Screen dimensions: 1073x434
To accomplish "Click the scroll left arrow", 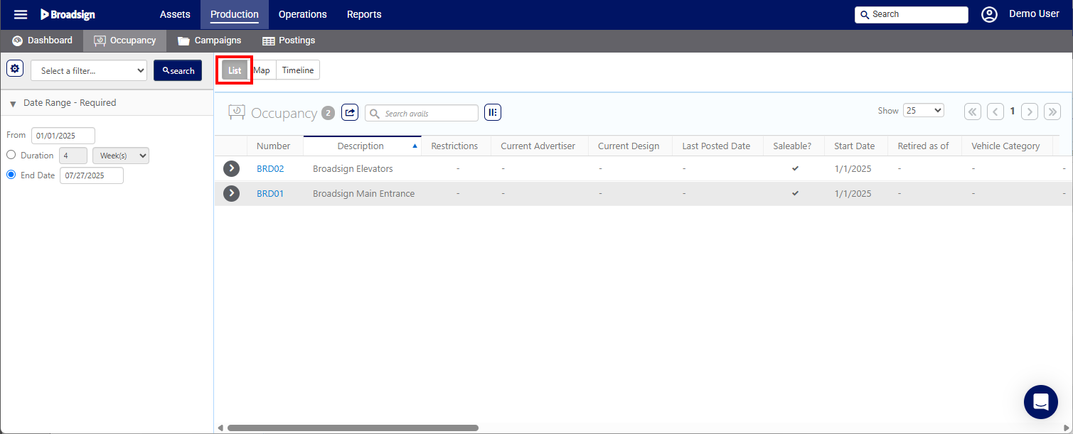I will click(220, 428).
